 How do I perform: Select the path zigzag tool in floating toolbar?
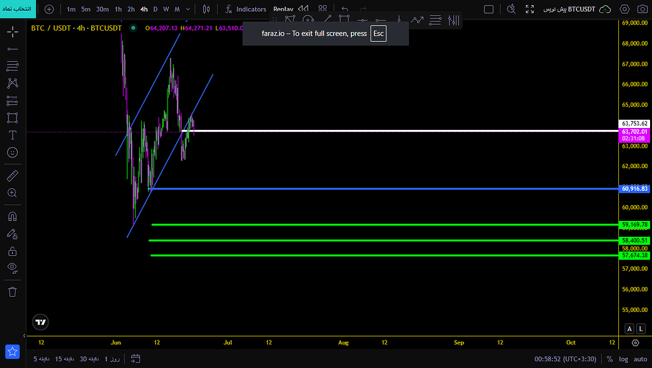(417, 19)
